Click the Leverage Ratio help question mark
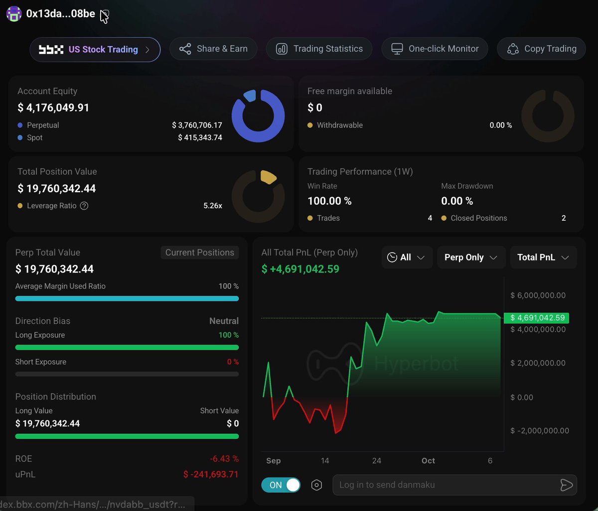Screen dimensions: 598x511 pos(84,206)
